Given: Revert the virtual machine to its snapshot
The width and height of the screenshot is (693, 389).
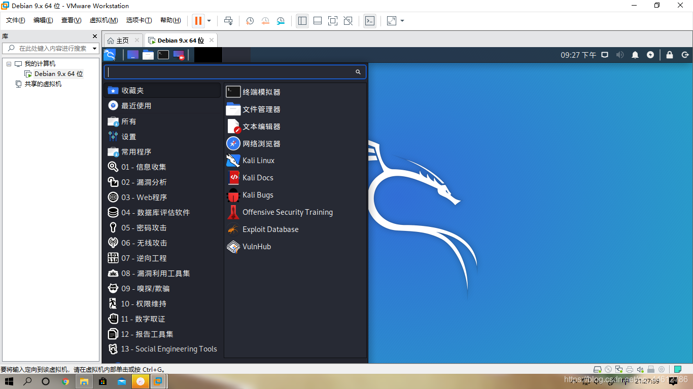Looking at the screenshot, I should coord(265,21).
